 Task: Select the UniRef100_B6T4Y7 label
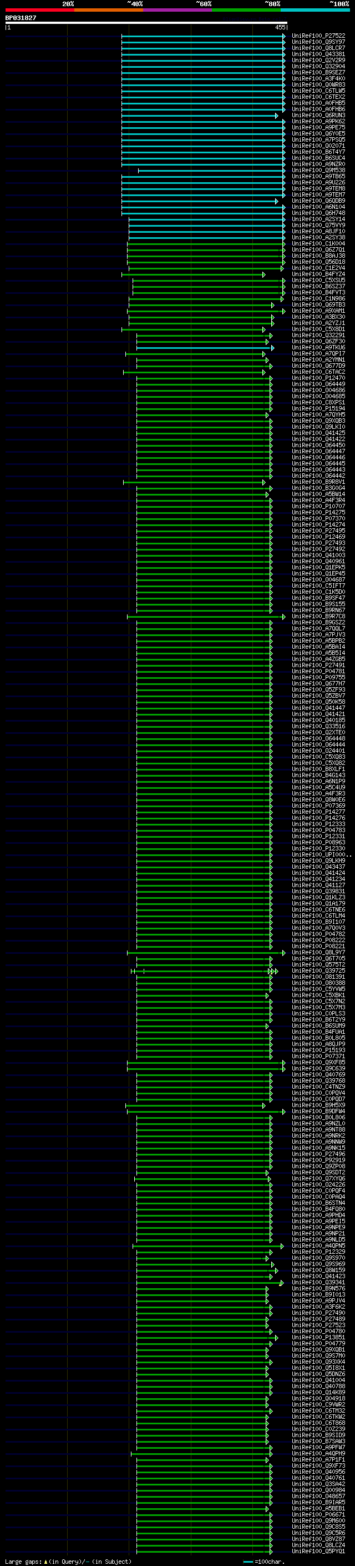tap(318, 152)
